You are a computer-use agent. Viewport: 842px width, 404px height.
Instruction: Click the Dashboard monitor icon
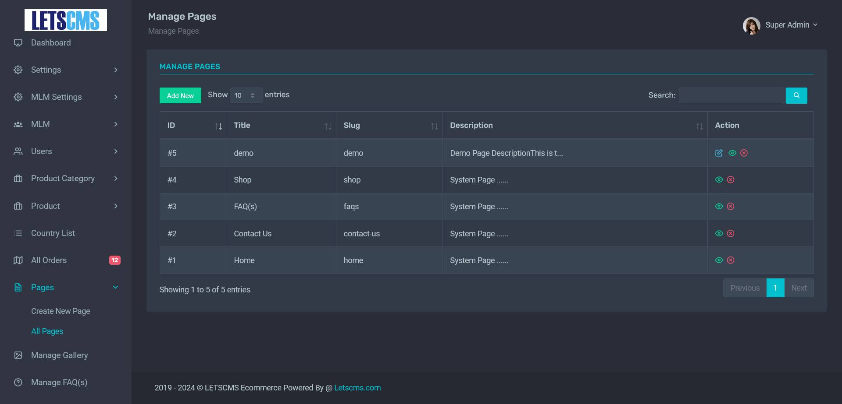(18, 43)
